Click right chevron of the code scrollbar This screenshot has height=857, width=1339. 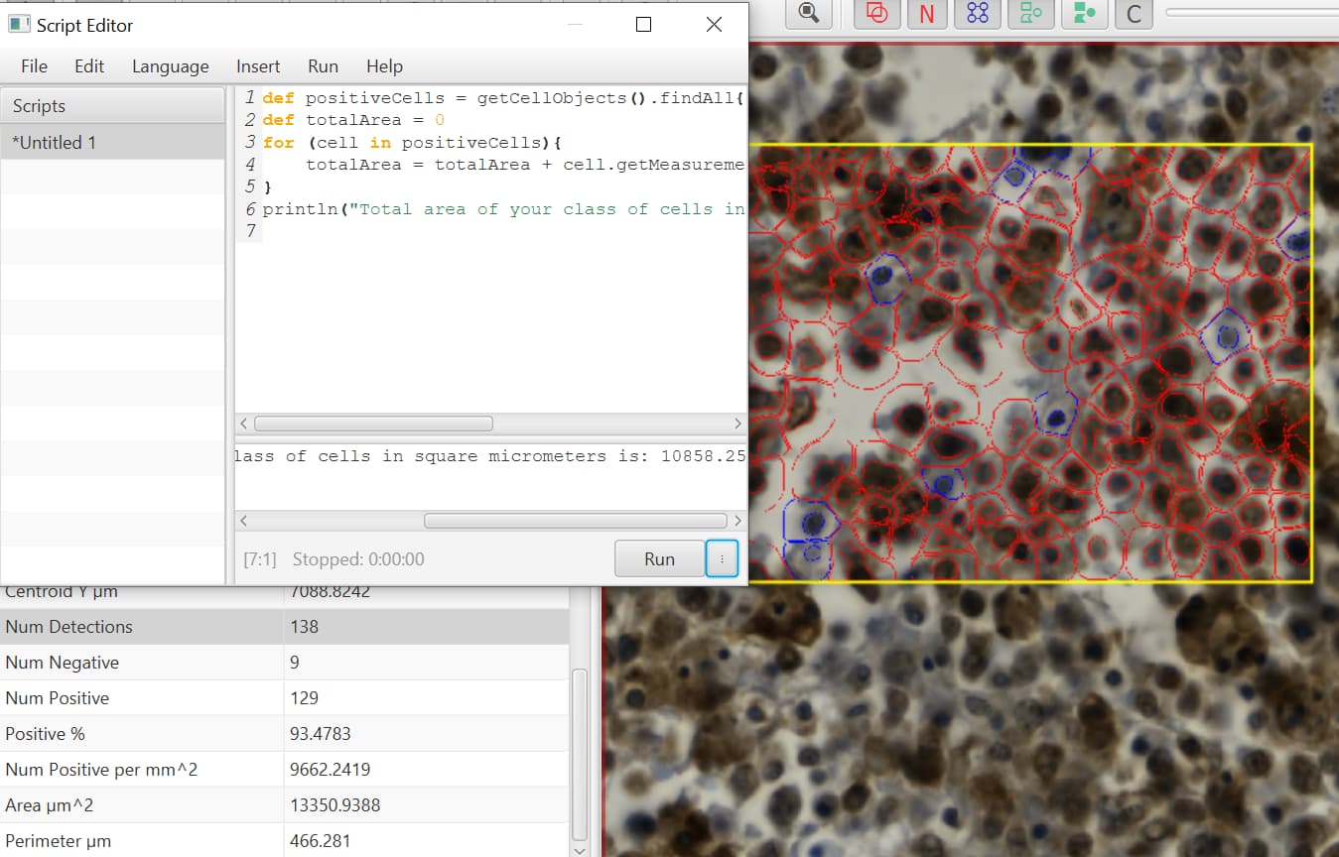point(736,423)
